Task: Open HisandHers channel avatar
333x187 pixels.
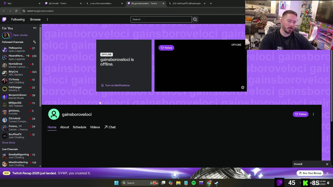Action: pos(4,57)
